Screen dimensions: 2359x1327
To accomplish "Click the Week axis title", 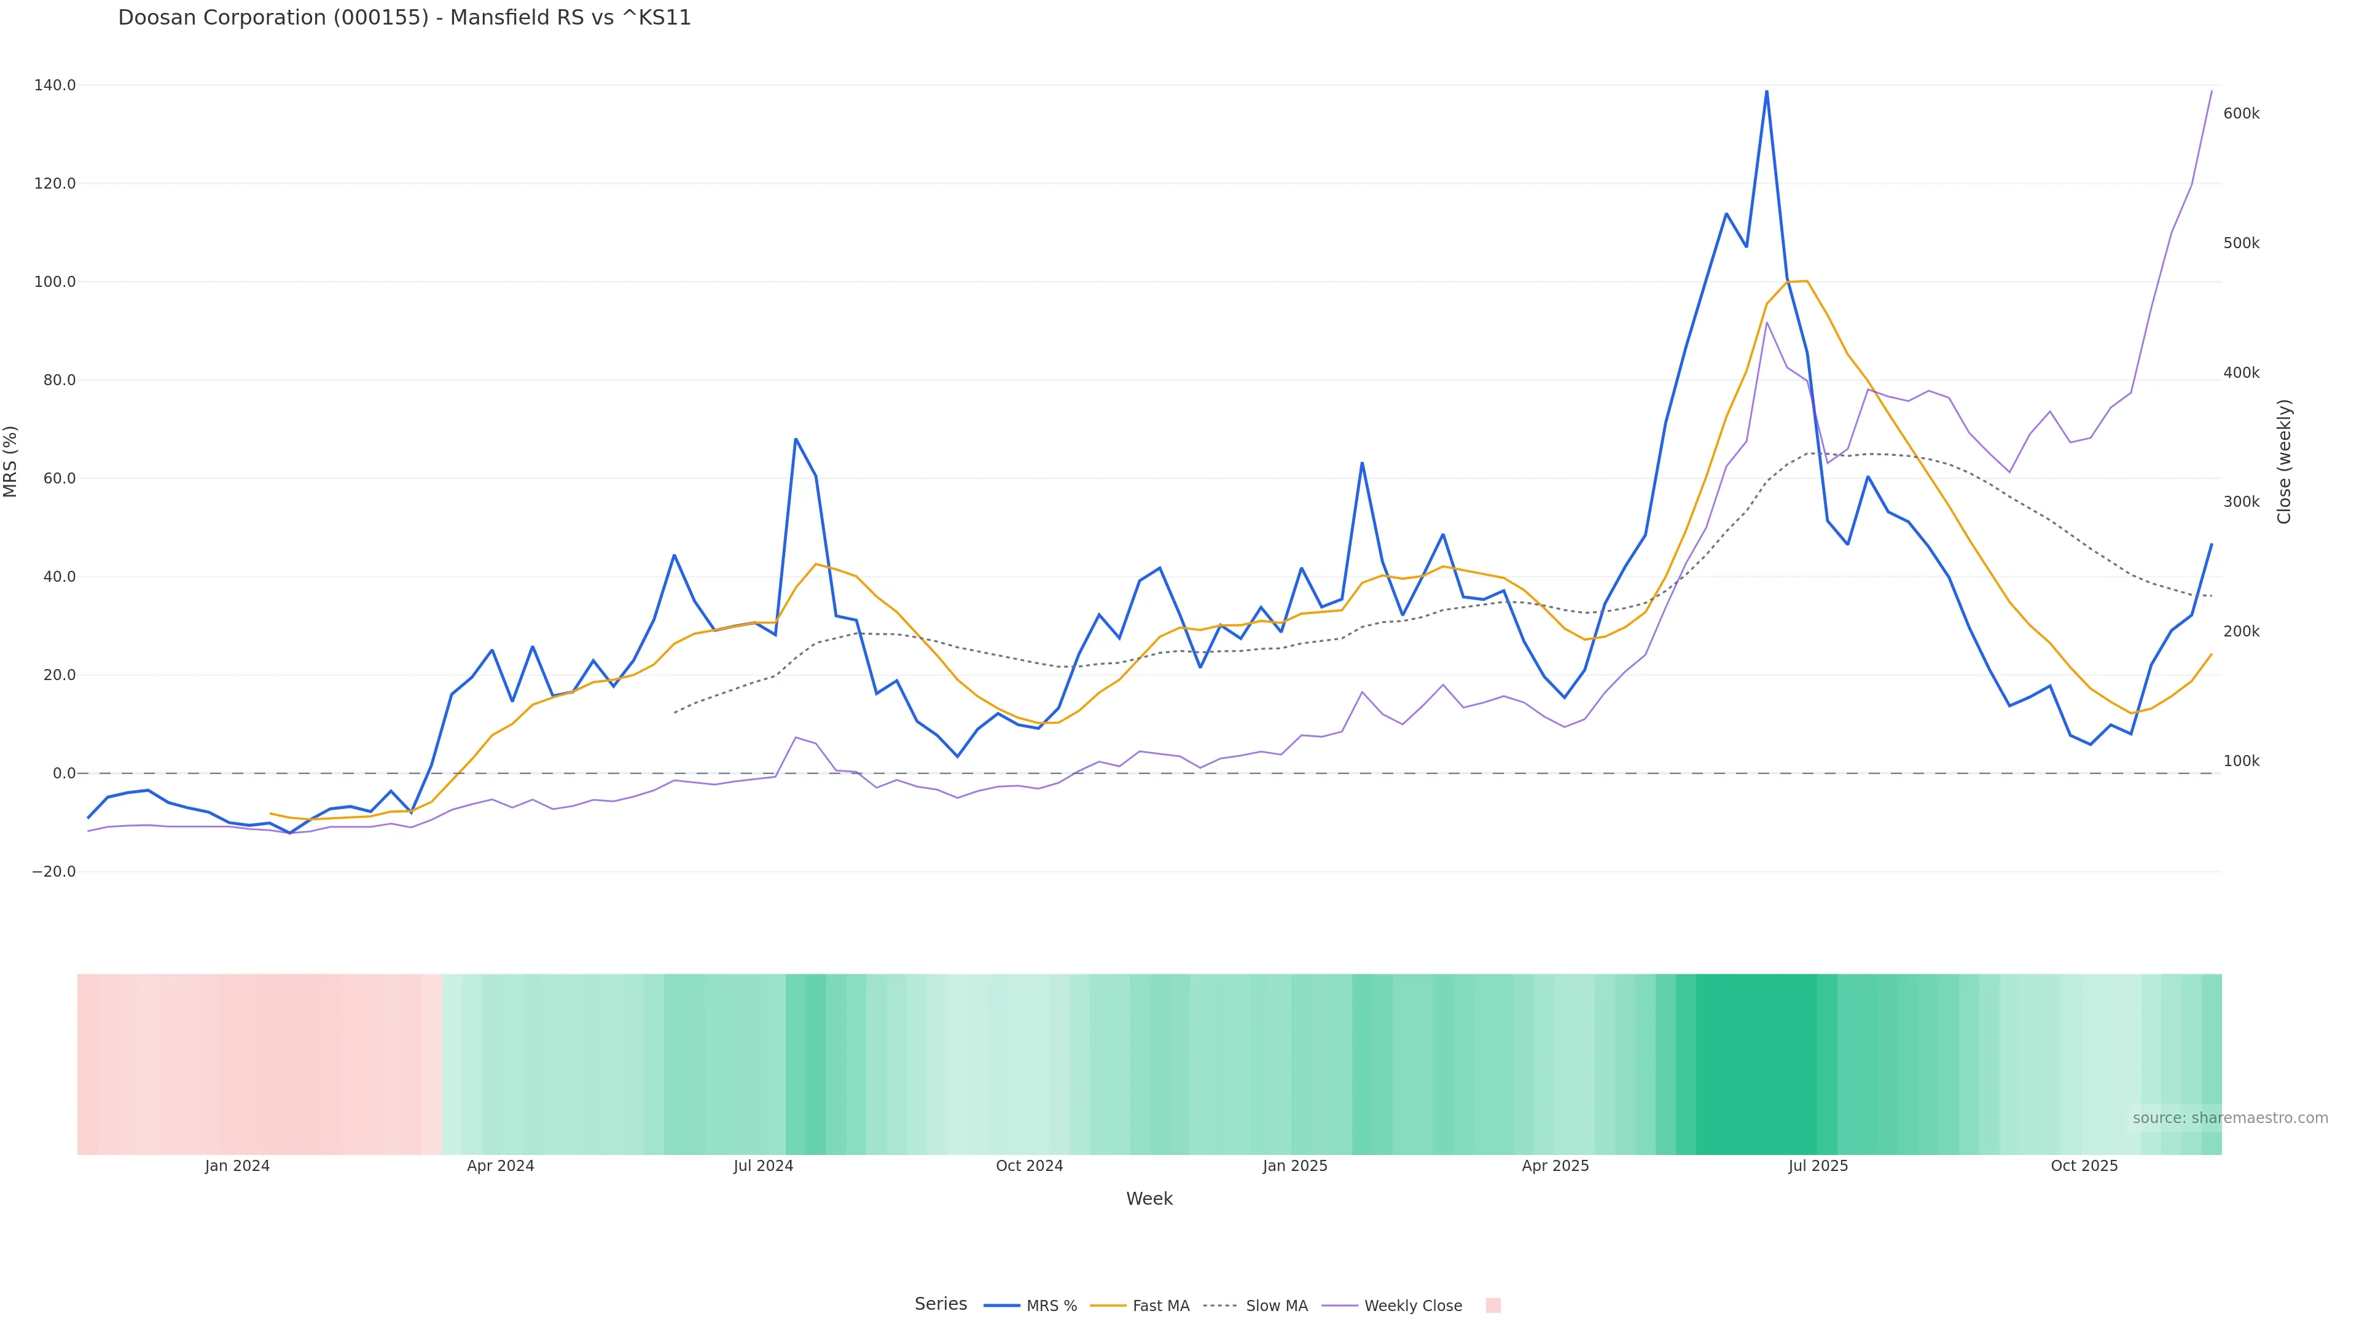I will coord(1149,1199).
